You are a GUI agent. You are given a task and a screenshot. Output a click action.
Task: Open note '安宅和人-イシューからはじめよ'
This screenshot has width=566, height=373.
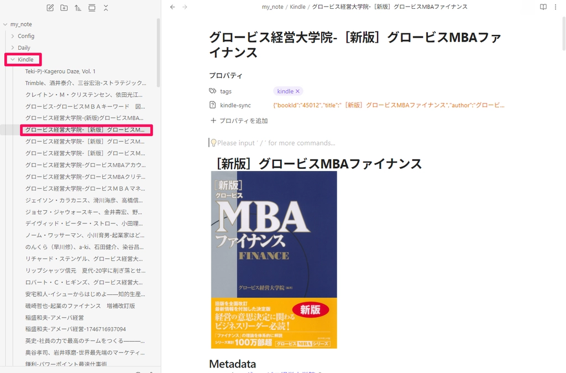pos(85,294)
